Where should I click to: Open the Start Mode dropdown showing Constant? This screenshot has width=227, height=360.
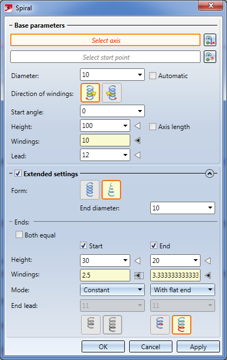coord(112,290)
